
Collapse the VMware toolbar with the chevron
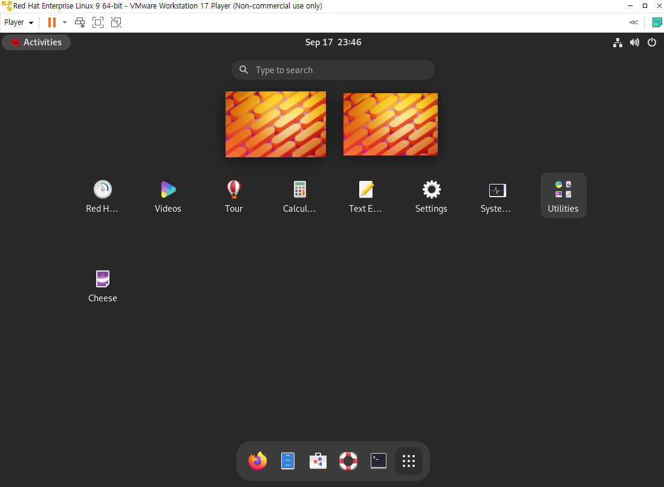633,22
